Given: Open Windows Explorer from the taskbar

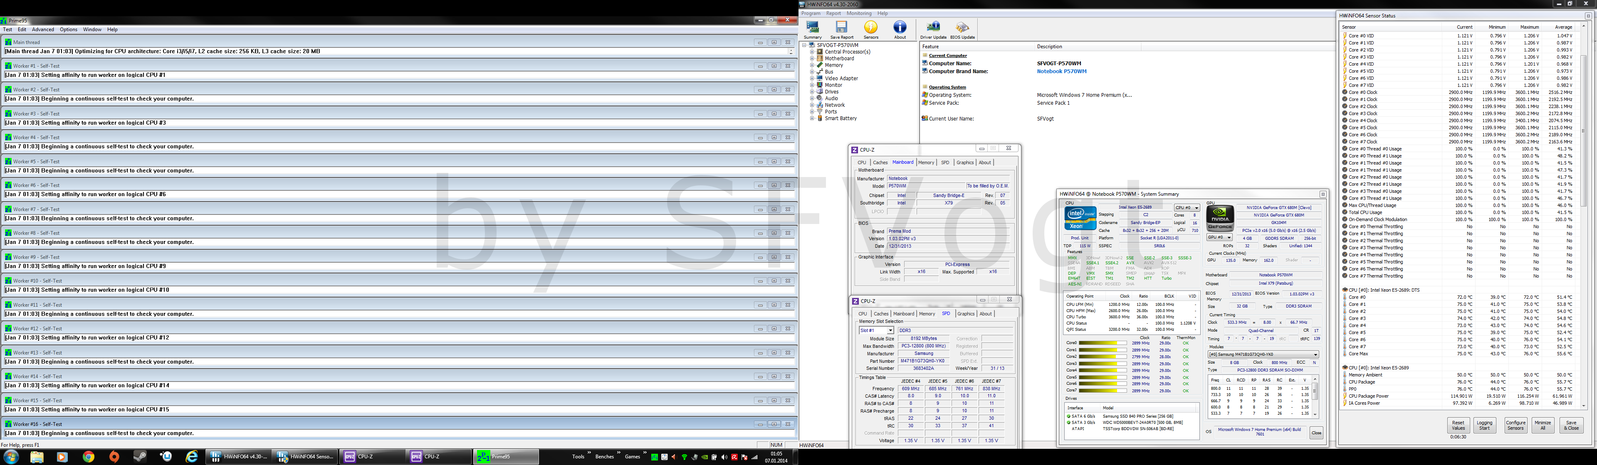Looking at the screenshot, I should 37,457.
